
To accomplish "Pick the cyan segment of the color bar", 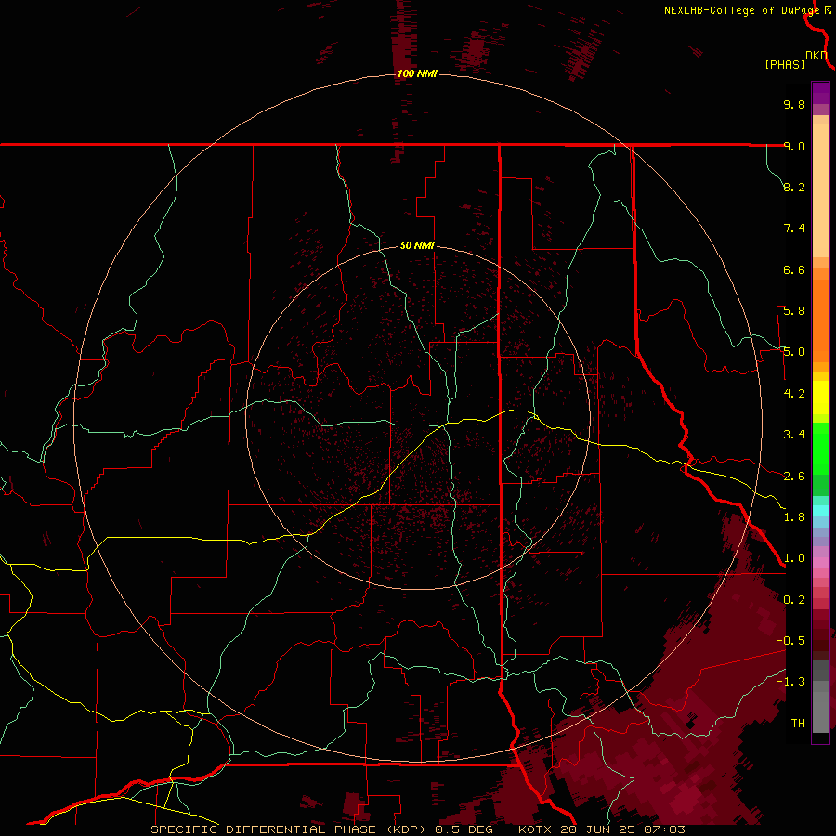I will 820,511.
